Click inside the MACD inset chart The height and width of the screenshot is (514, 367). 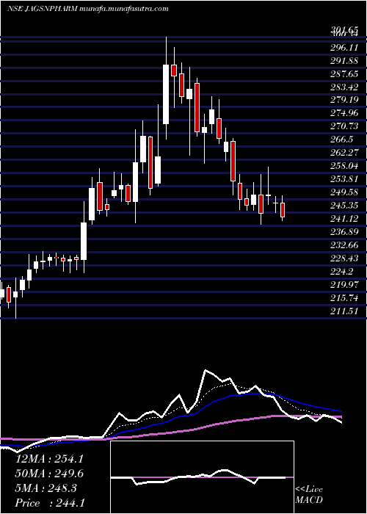(202, 477)
